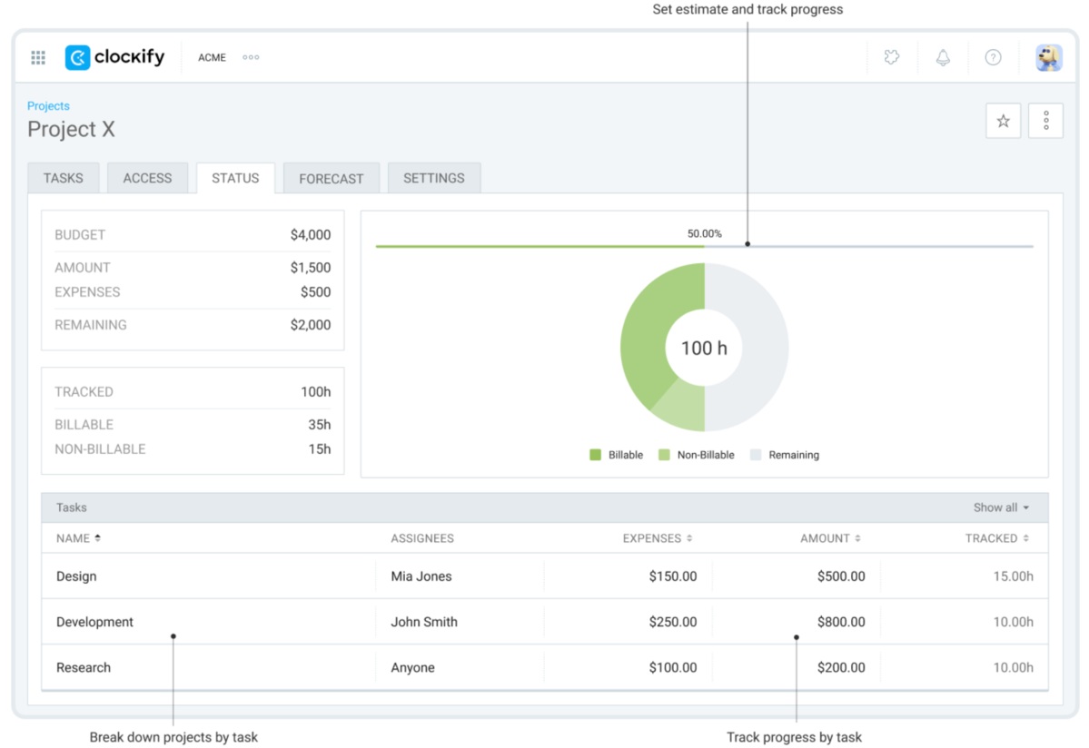The height and width of the screenshot is (748, 1089).
Task: Click the $800.00 amount cell
Action: 840,622
